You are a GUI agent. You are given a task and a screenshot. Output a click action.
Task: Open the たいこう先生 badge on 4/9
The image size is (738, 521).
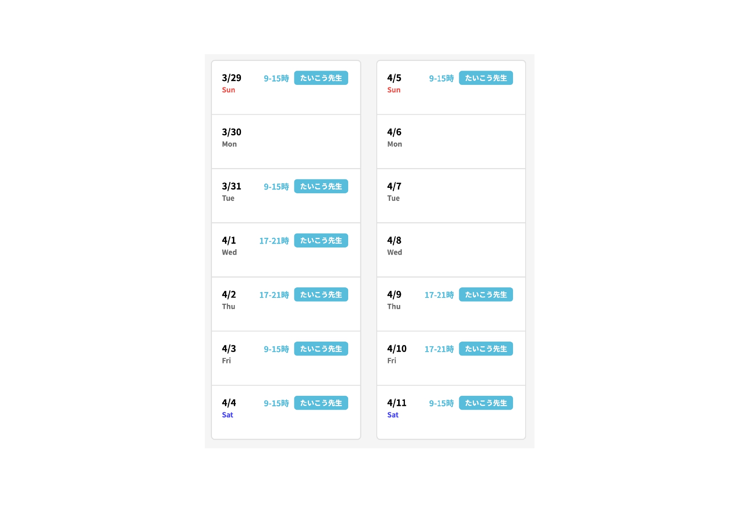pos(486,295)
